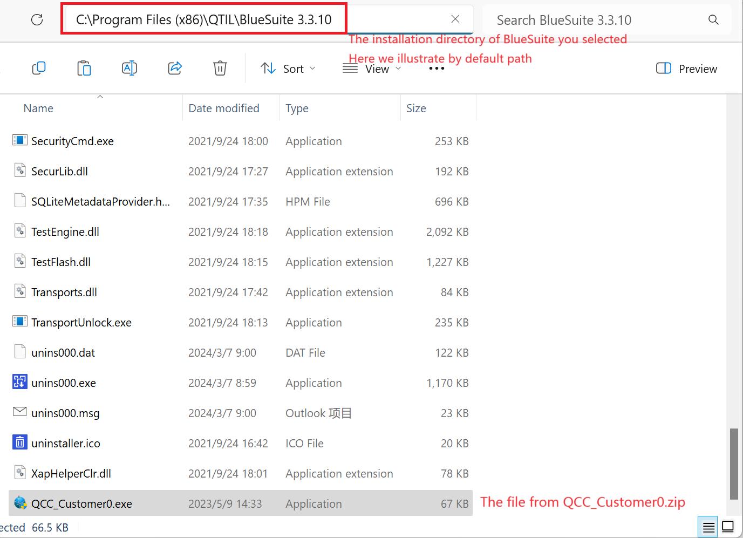Click the HPM File type cell
This screenshot has height=538, width=743.
[x=308, y=202]
